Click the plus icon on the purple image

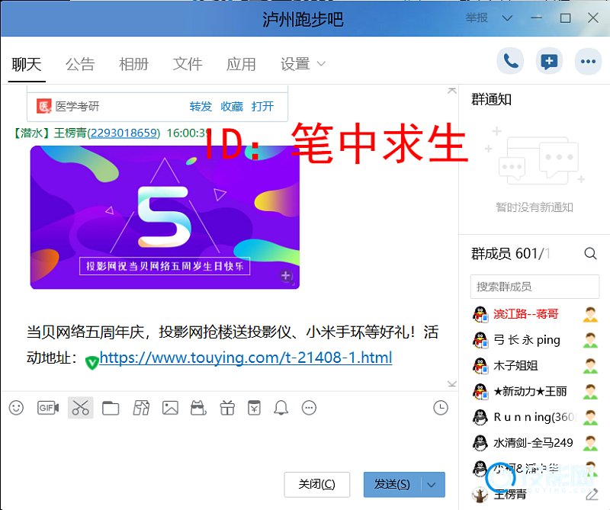[286, 276]
